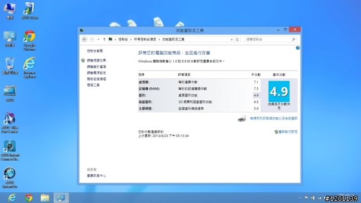Click the magnifier search icon
The height and width of the screenshot is (203, 361).
coord(293,39)
